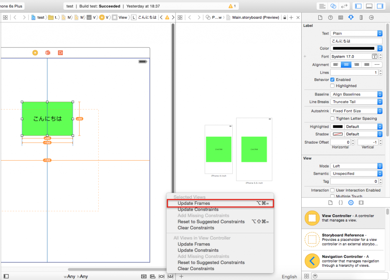The width and height of the screenshot is (390, 280).
Task: Open the Line Breaks Truncate Tail dropdown
Action: (x=356, y=102)
